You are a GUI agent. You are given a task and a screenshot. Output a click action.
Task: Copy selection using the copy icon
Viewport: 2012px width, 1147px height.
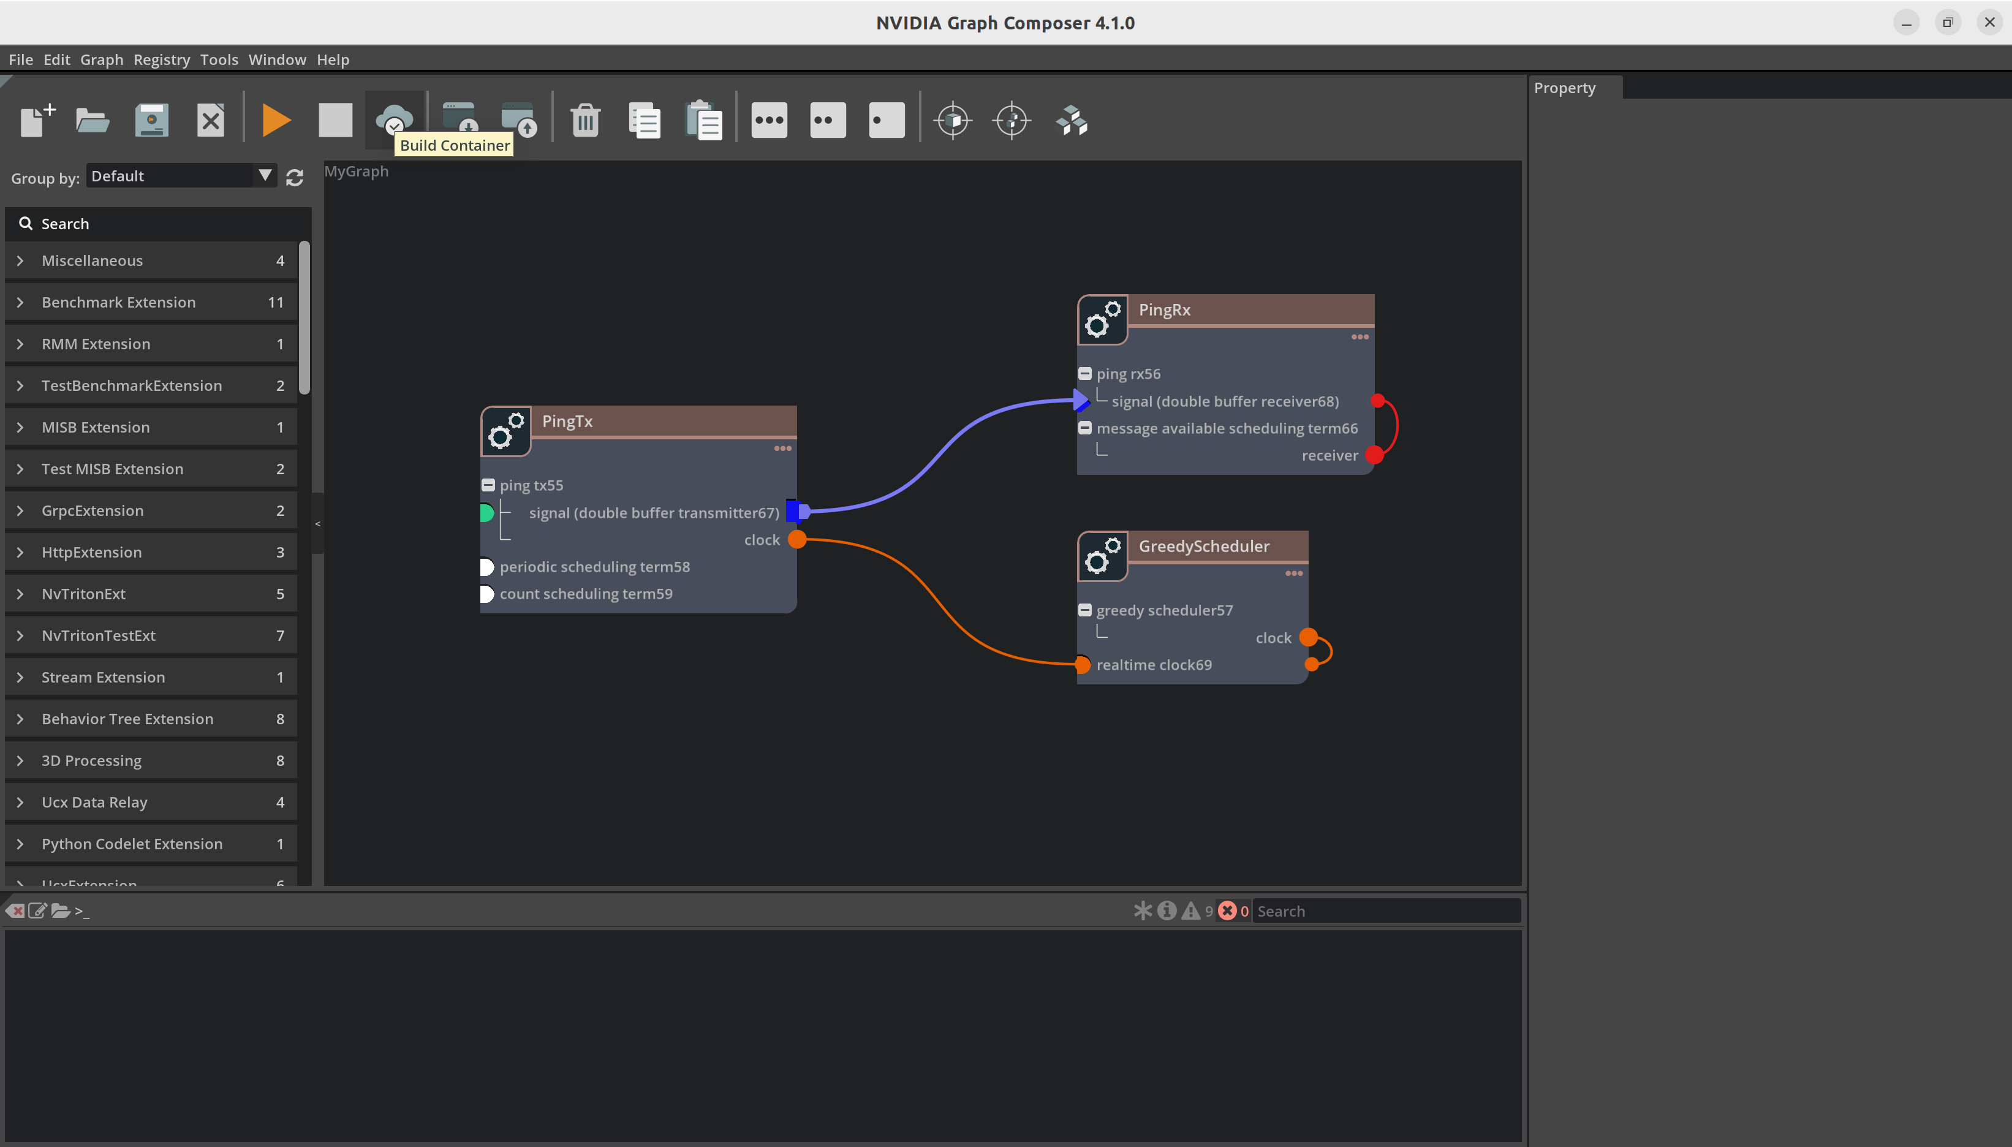pos(644,121)
